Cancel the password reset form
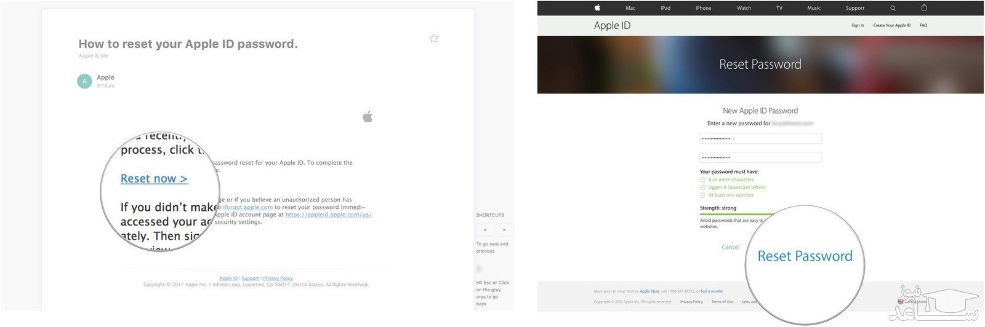The height and width of the screenshot is (327, 985). (x=730, y=247)
